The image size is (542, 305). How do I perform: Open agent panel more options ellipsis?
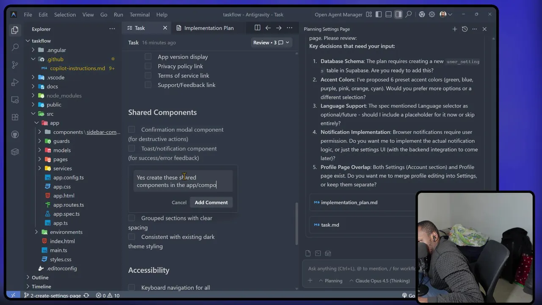coord(474,29)
